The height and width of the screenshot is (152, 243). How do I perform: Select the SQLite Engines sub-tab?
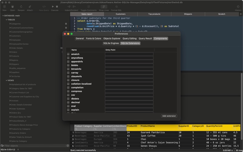[x=111, y=43]
